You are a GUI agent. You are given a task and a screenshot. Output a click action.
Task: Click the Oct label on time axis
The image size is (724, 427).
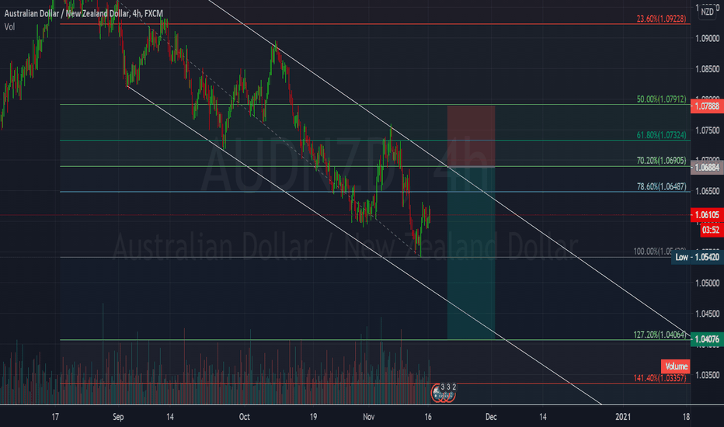(x=244, y=417)
